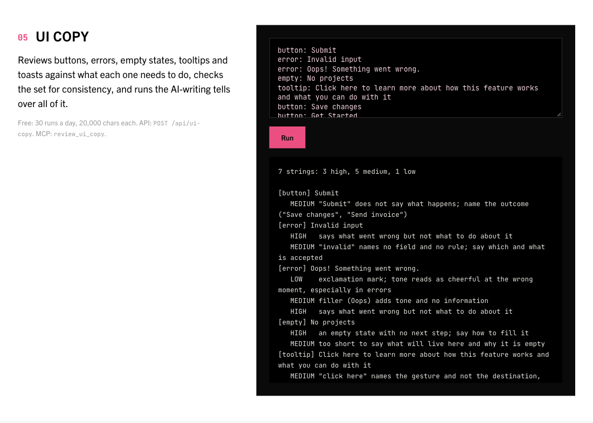
Task: Click the 'MEDIUM "Submit" does not say' finding
Action: point(403,209)
